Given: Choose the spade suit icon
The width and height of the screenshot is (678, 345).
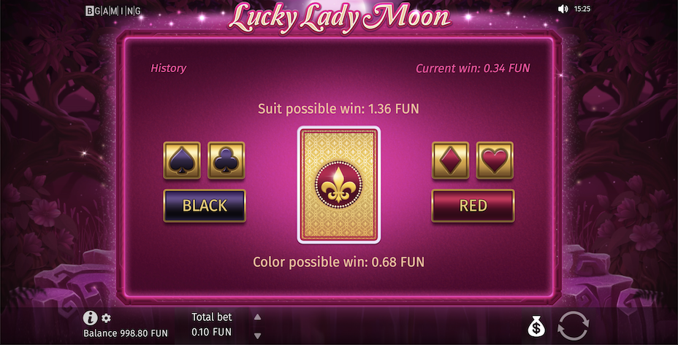Looking at the screenshot, I should [x=182, y=160].
